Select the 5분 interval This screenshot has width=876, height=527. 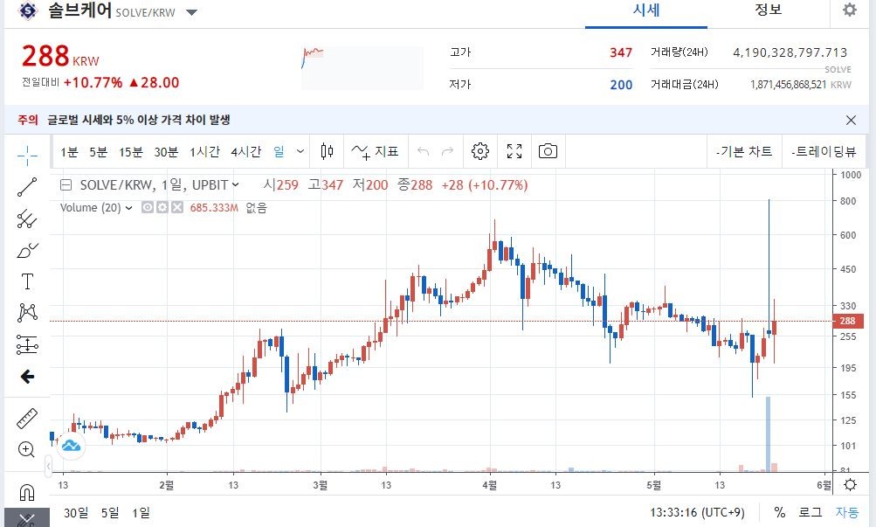point(99,151)
